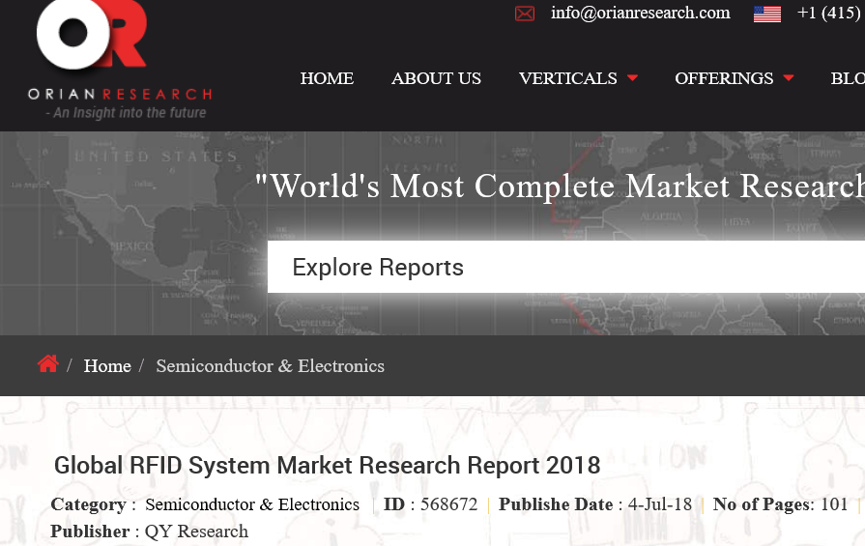Screen dimensions: 865x546
Task: Click the Explore Reports search field
Action: 566,267
